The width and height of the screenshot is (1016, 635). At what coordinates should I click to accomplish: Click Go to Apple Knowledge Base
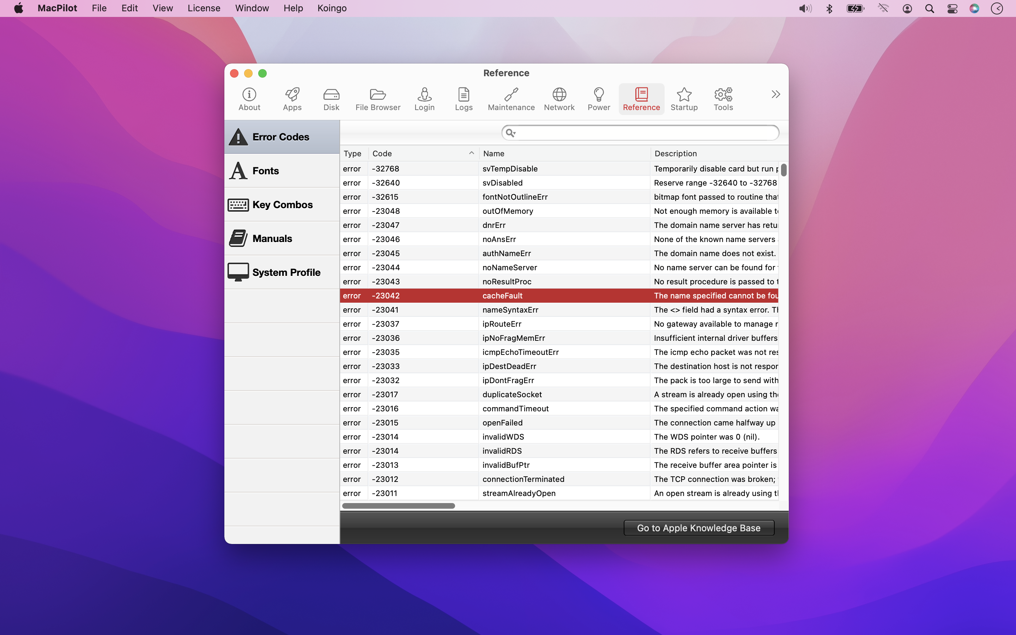[x=698, y=528]
